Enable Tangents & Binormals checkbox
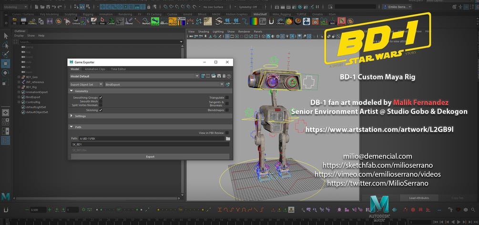Image resolution: width=479 pixels, height=225 pixels. tap(227, 104)
